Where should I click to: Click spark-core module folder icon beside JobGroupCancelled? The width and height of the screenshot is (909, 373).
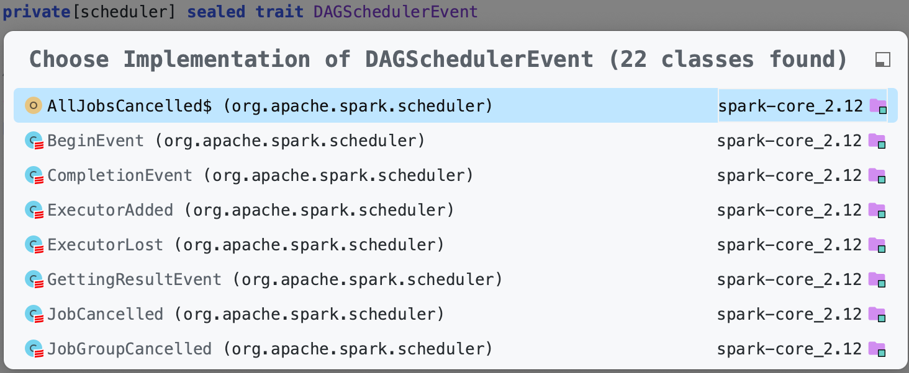(877, 349)
